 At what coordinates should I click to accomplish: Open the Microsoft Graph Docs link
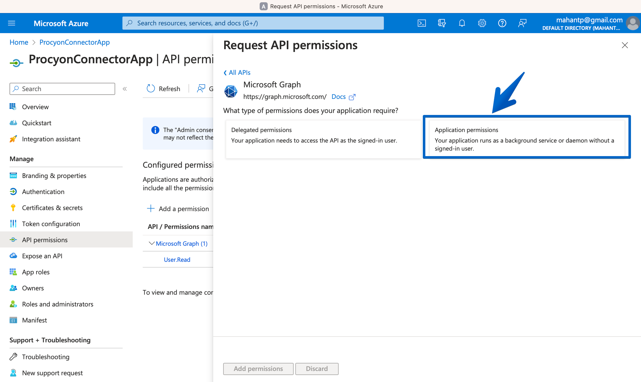click(339, 97)
